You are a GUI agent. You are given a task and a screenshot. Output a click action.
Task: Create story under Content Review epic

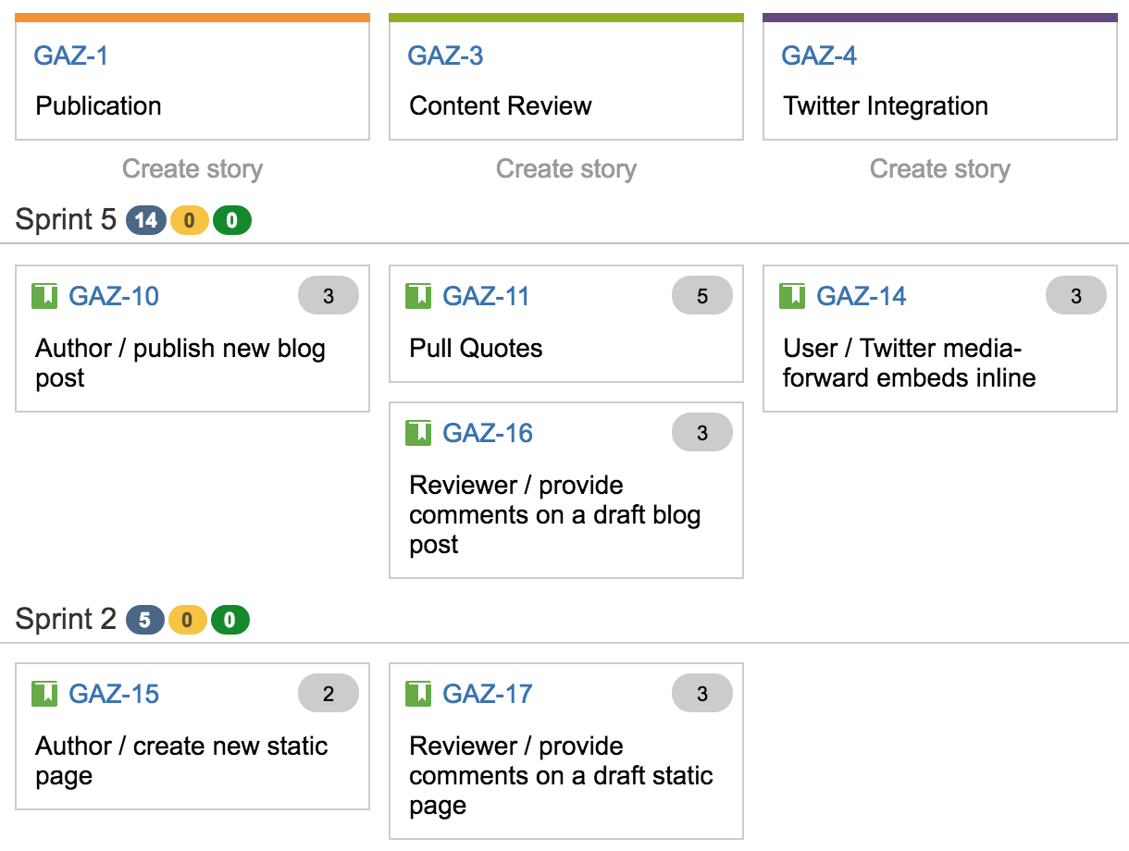(566, 169)
